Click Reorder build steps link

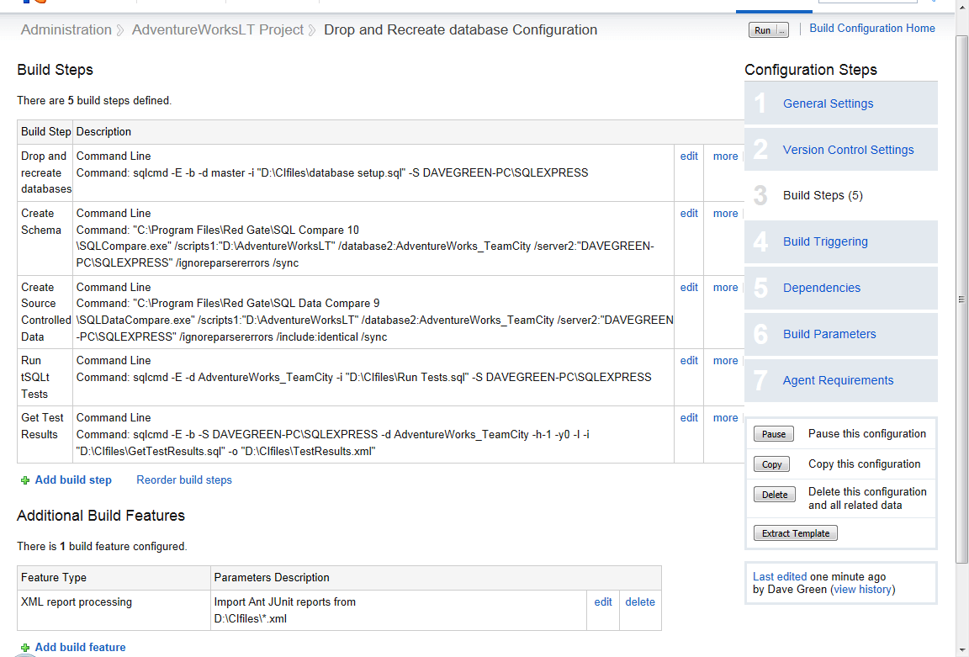(184, 480)
